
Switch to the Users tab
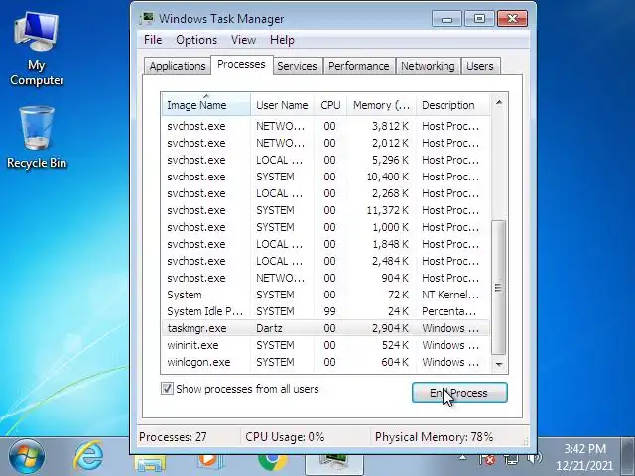480,66
